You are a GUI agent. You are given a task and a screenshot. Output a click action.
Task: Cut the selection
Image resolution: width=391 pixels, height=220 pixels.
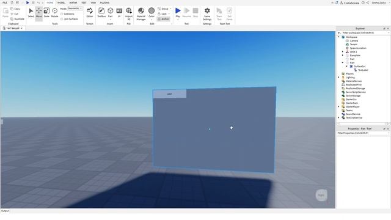click(x=15, y=13)
